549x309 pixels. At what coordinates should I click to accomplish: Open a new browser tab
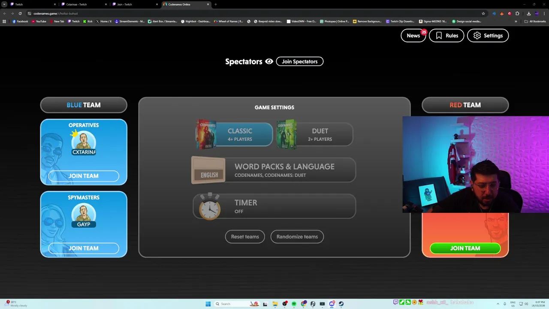(215, 4)
